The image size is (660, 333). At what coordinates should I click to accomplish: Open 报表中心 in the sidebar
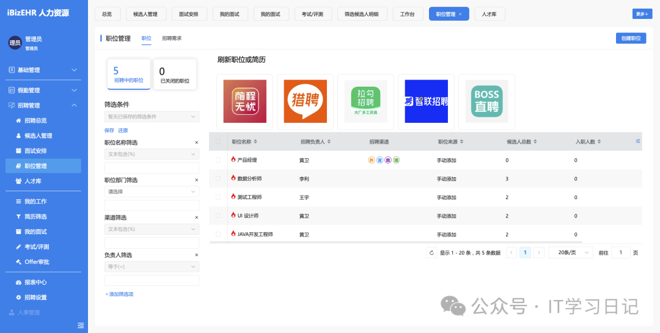pyautogui.click(x=35, y=282)
